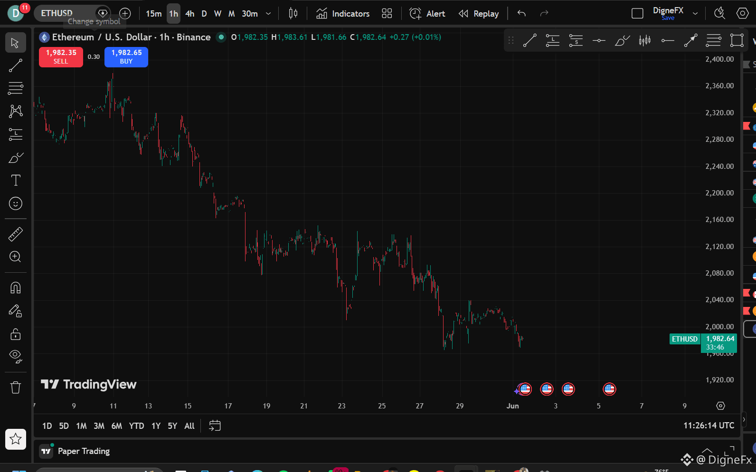
Task: Open the chart patterns tool group
Action: pos(15,111)
